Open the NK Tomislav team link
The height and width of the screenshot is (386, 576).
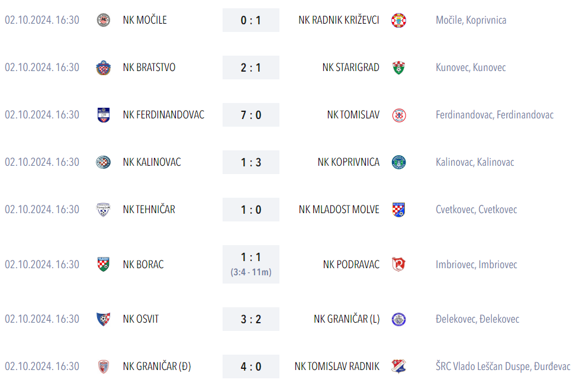pyautogui.click(x=353, y=115)
